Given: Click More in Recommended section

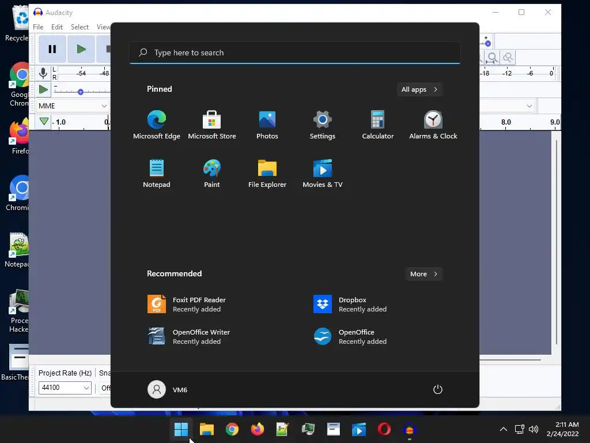Looking at the screenshot, I should pos(423,274).
